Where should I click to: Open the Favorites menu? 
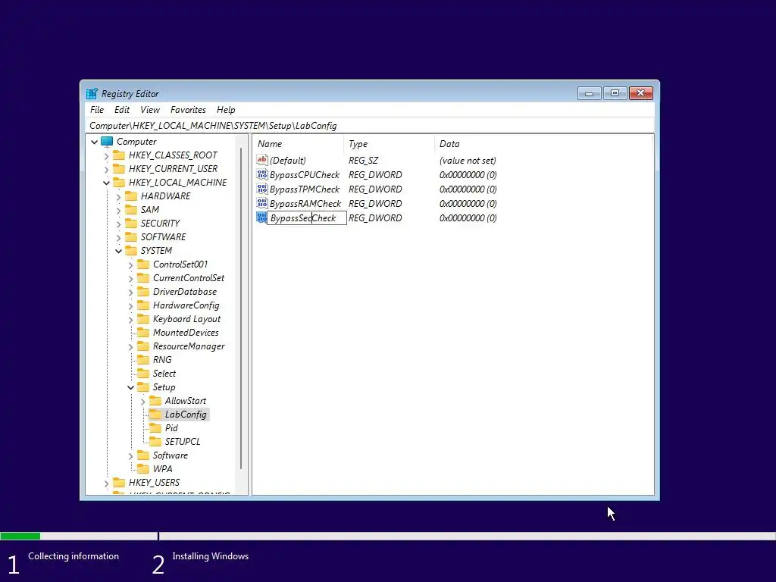(x=188, y=110)
